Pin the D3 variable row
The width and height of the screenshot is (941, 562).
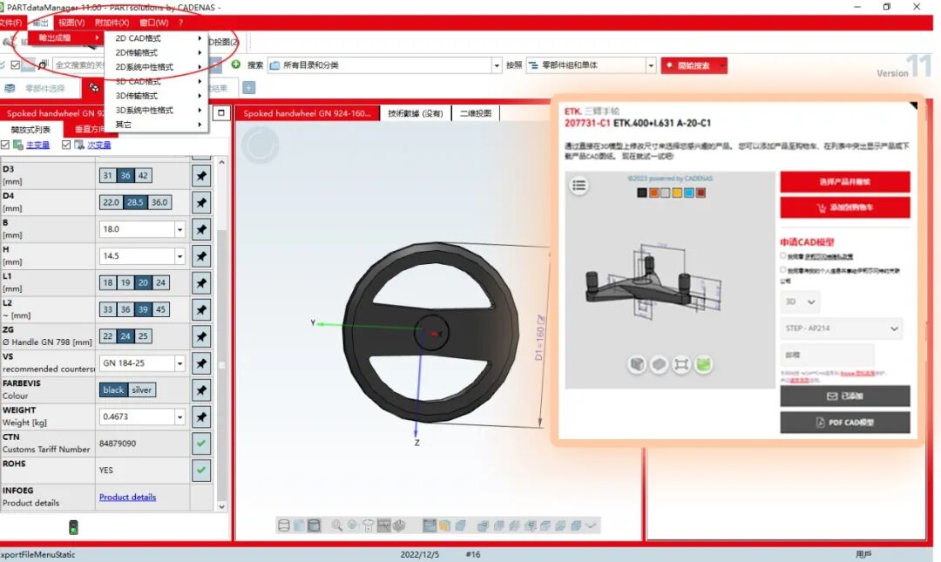201,176
